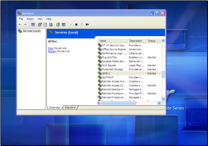Viewport: 208px width, 146px height.
Task: Click the Refresh toolbar icon
Action: (x=45, y=25)
